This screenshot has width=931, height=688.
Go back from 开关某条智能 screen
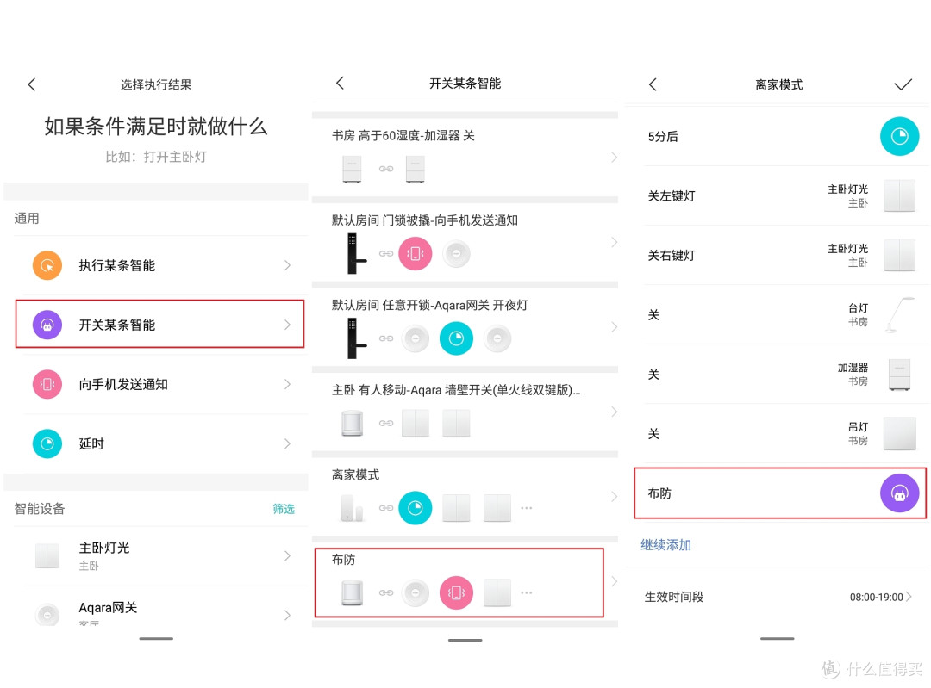(341, 83)
